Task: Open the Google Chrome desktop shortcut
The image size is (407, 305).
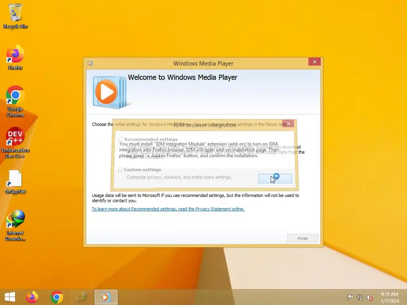Action: [16, 101]
